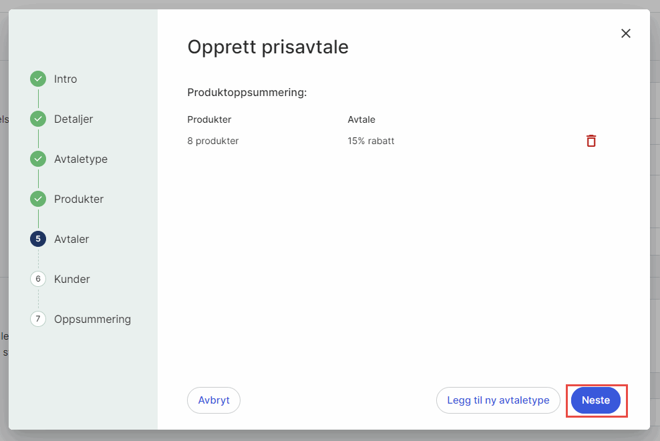Open the Detaljer step via its label
This screenshot has height=441, width=660.
(73, 119)
